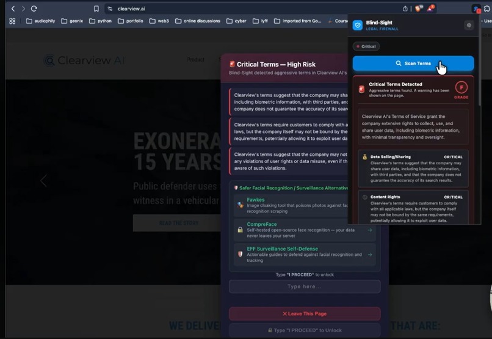
Task: Open Blind-Sight settings gear
Action: [x=469, y=25]
